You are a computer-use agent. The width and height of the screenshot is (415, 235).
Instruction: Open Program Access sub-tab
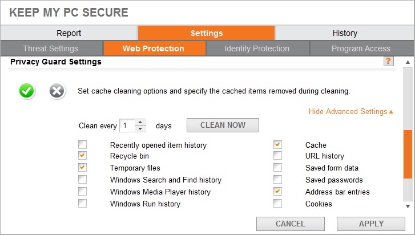pos(361,48)
